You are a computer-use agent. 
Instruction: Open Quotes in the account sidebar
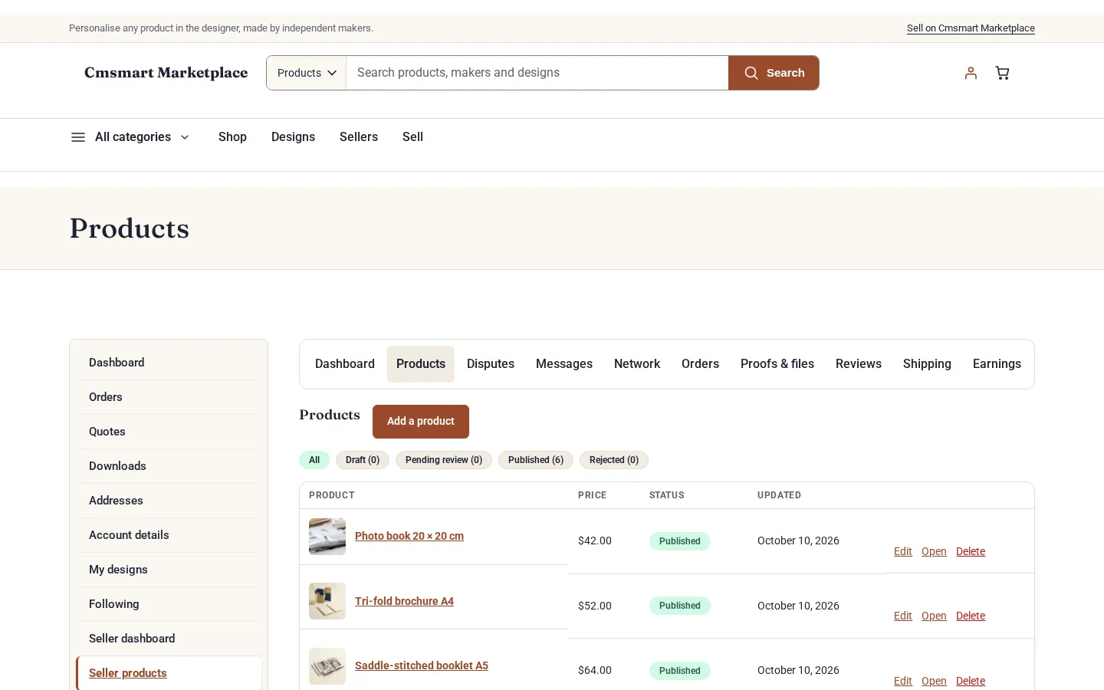(169, 432)
